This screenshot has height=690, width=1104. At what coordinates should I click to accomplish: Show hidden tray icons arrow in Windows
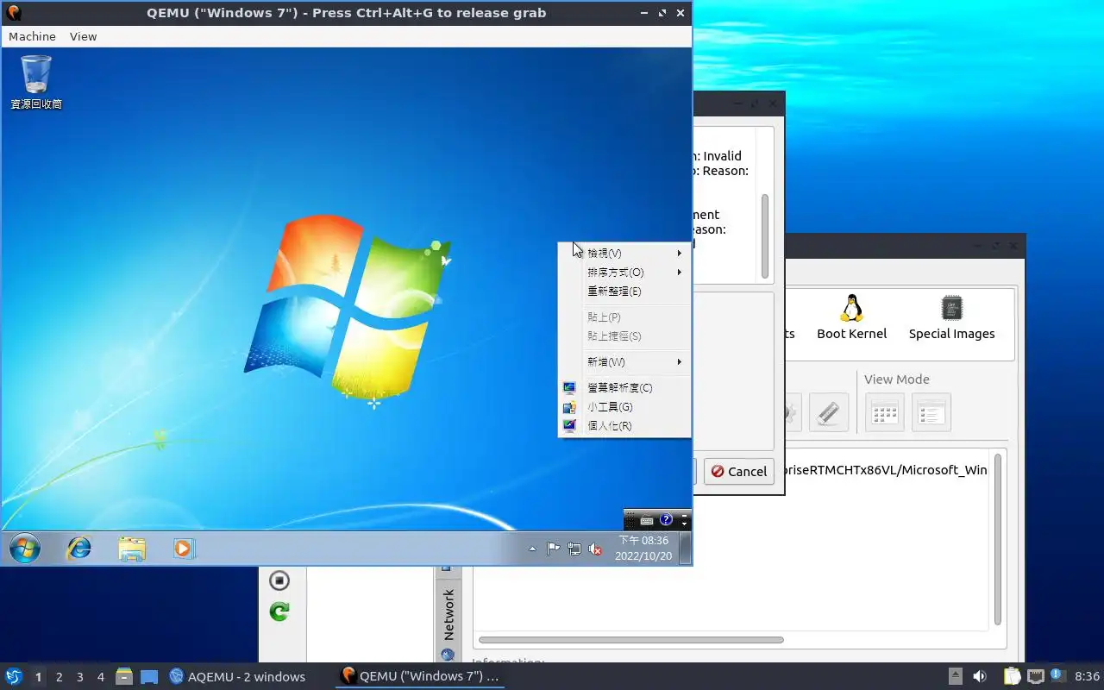532,549
